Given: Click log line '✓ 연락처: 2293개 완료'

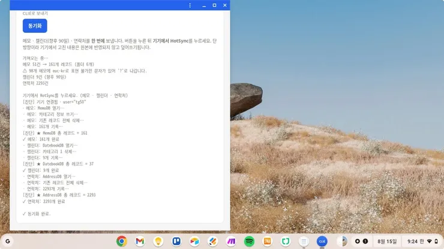Looking at the screenshot, I should pyautogui.click(x=44, y=201).
